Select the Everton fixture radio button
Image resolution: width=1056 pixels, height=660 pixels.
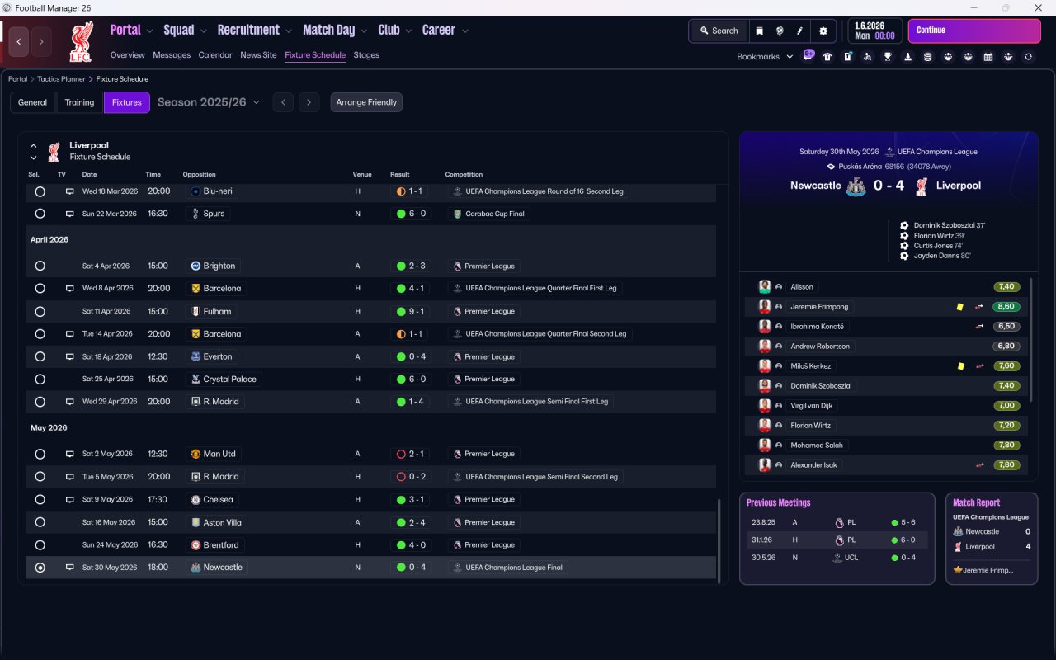[x=40, y=356]
